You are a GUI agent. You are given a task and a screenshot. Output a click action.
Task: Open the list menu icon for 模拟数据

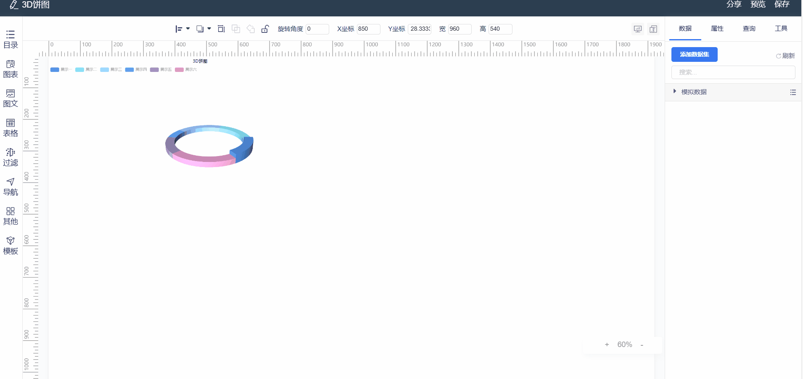tap(793, 92)
